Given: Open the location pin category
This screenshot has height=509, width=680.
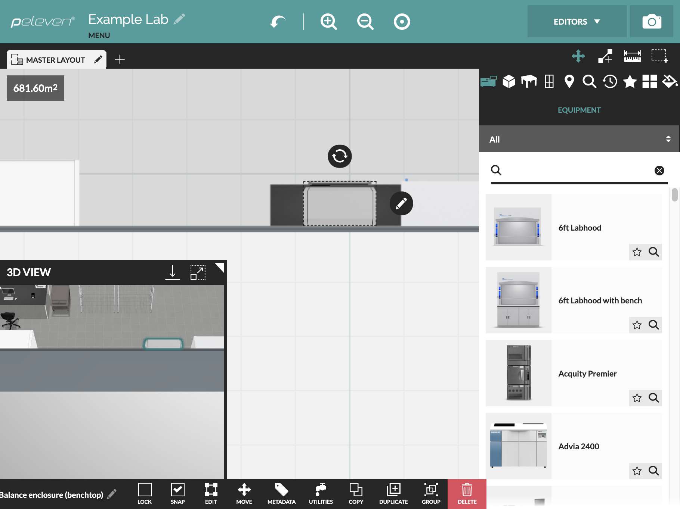Looking at the screenshot, I should click(569, 81).
